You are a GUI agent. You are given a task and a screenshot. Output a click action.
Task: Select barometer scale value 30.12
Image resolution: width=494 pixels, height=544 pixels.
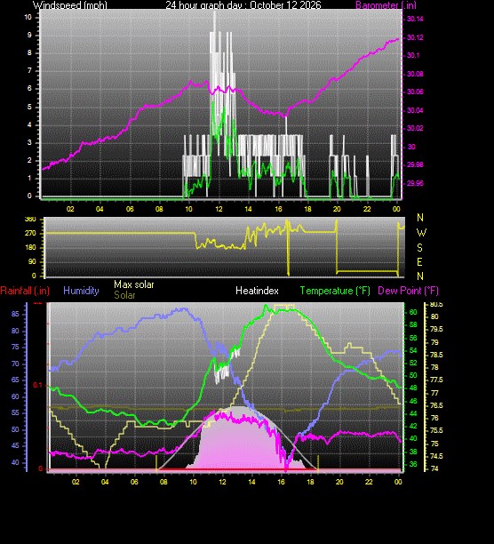point(415,37)
